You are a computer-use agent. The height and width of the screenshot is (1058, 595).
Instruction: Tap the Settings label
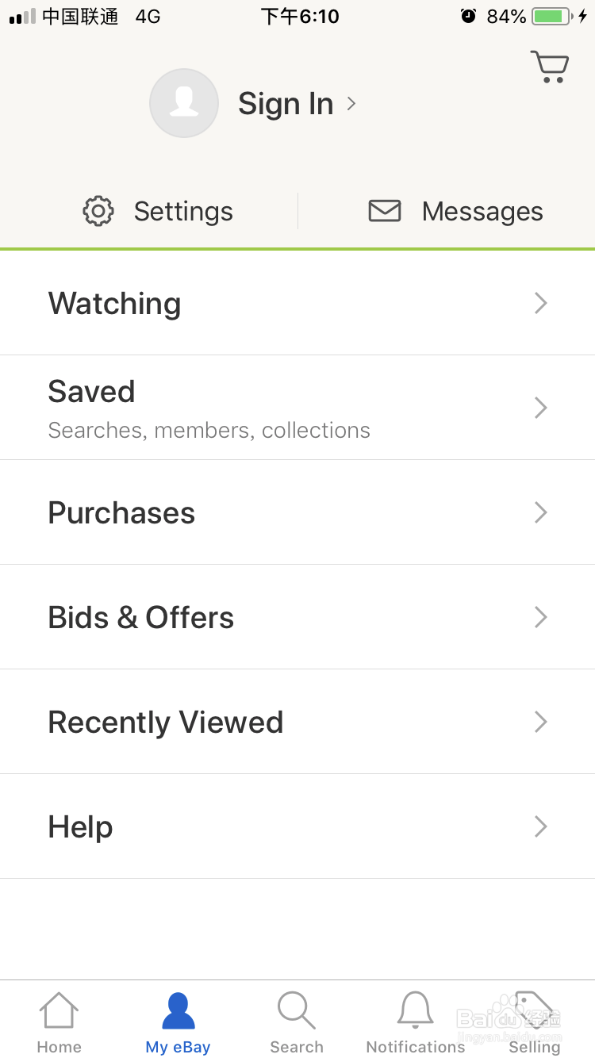pyautogui.click(x=183, y=212)
